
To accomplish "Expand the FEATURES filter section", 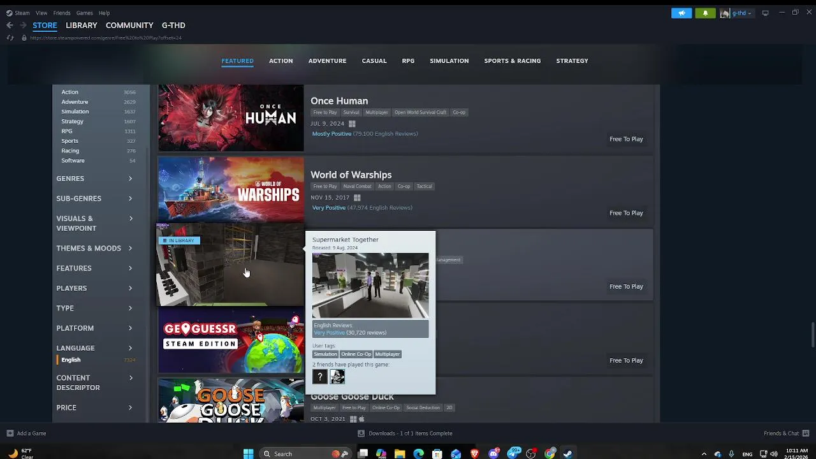I will coord(94,268).
